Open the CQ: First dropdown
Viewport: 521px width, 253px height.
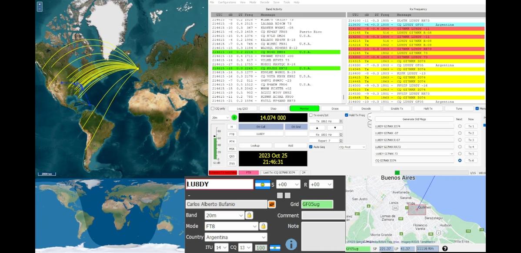352,147
